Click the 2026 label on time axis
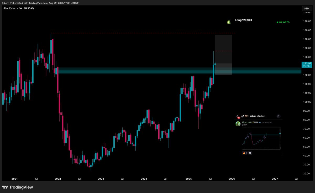The width and height of the screenshot is (315, 193). pyautogui.click(x=232, y=179)
